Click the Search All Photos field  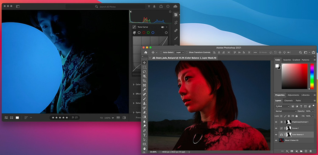click(x=105, y=7)
